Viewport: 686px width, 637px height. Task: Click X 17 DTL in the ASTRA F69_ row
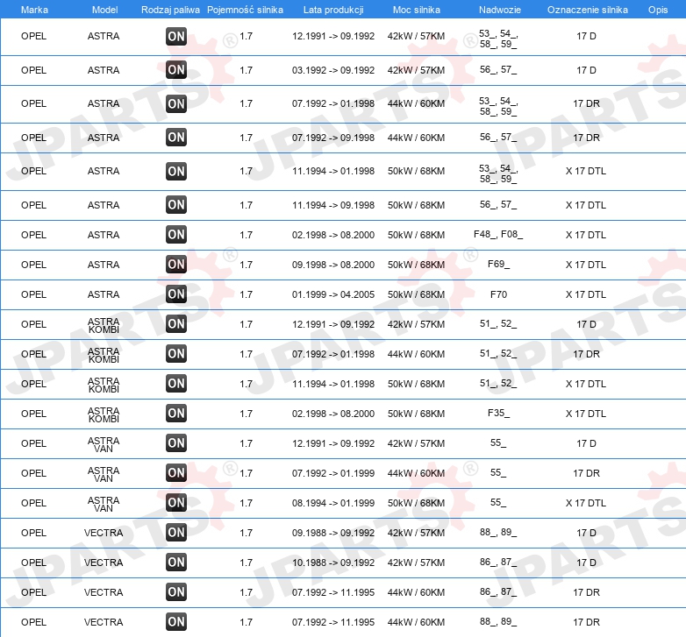pos(586,265)
